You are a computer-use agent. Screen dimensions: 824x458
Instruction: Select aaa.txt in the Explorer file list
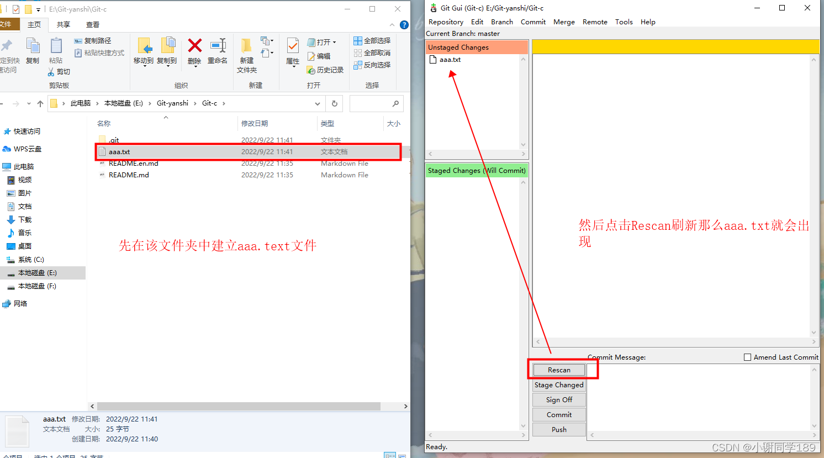[249, 152]
